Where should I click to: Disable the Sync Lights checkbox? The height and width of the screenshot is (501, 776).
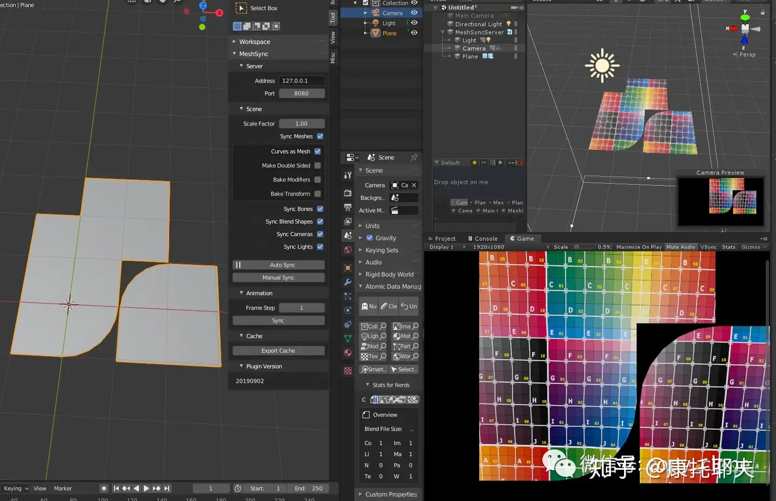[321, 247]
